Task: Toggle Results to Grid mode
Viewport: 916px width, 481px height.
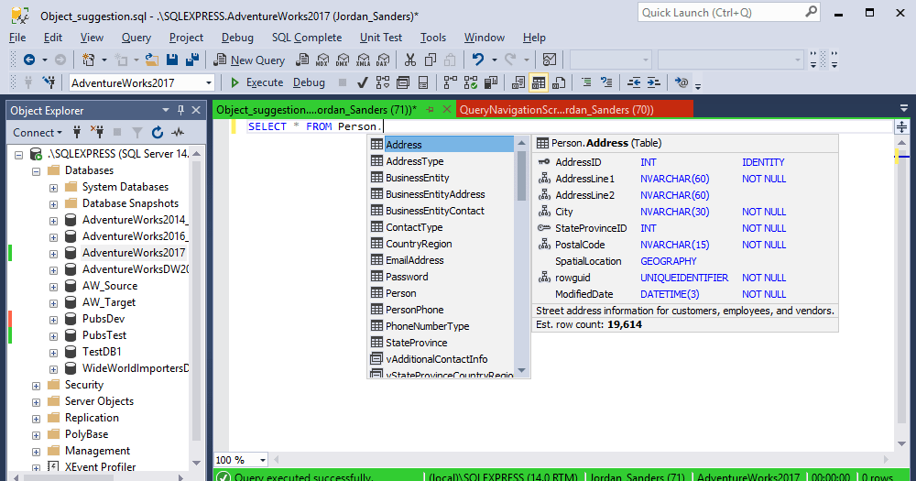Action: (x=539, y=82)
